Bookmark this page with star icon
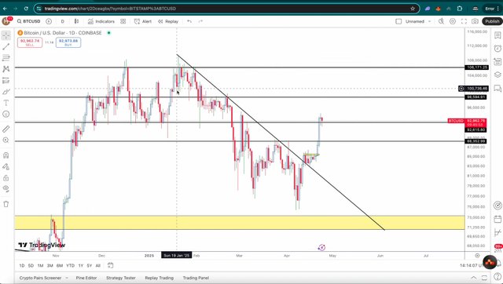Image resolution: width=503 pixels, height=284 pixels. pos(413,9)
